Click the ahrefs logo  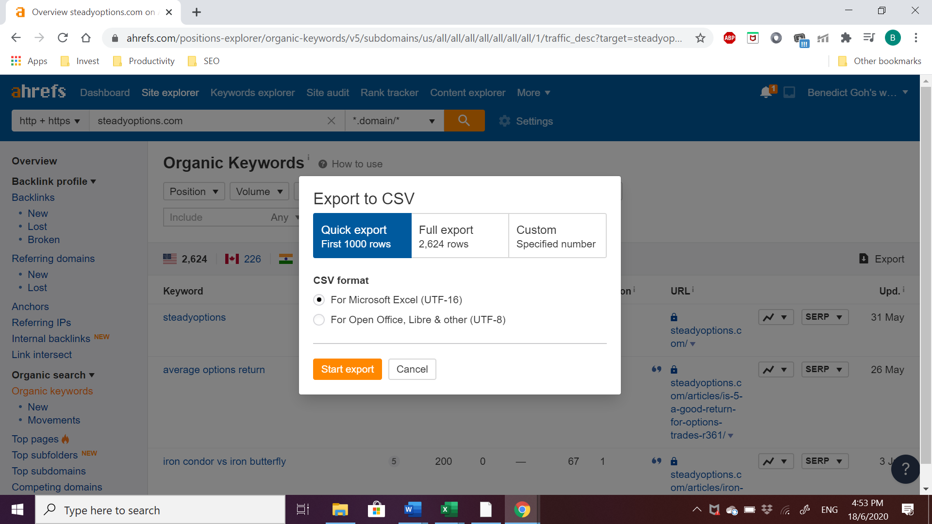[38, 92]
